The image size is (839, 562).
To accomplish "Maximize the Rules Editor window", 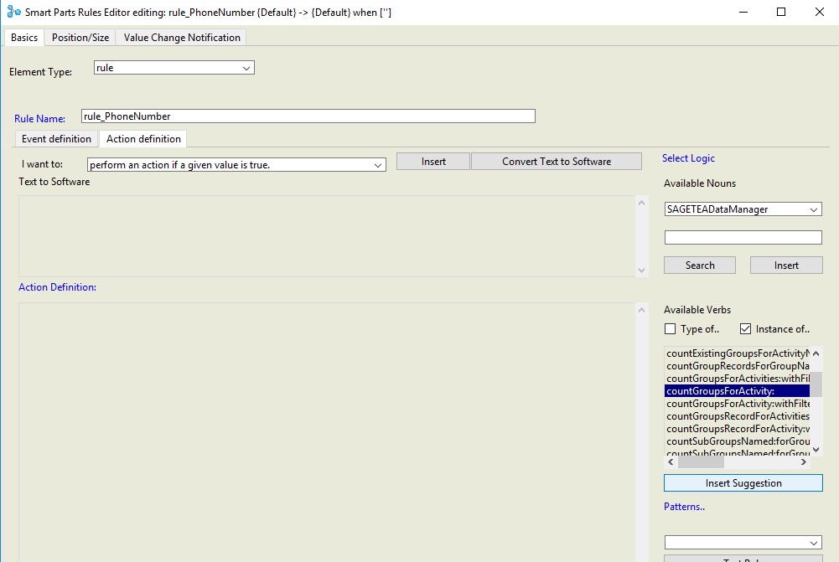I will pyautogui.click(x=780, y=12).
